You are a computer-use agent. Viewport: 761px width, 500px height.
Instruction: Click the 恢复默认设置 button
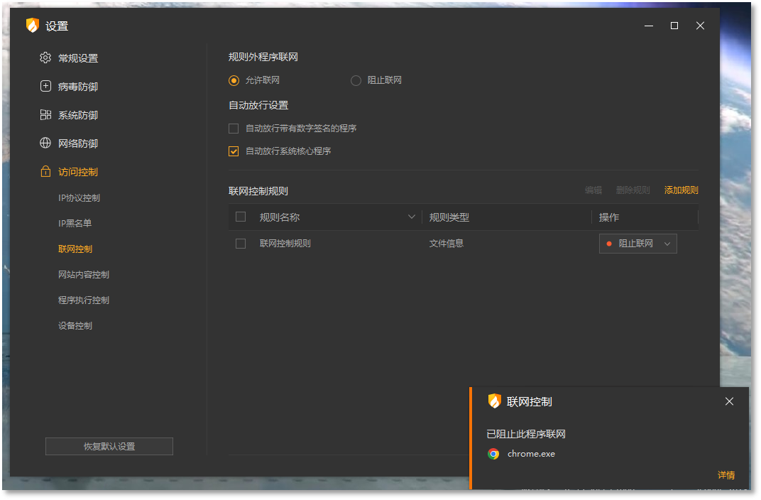(109, 447)
